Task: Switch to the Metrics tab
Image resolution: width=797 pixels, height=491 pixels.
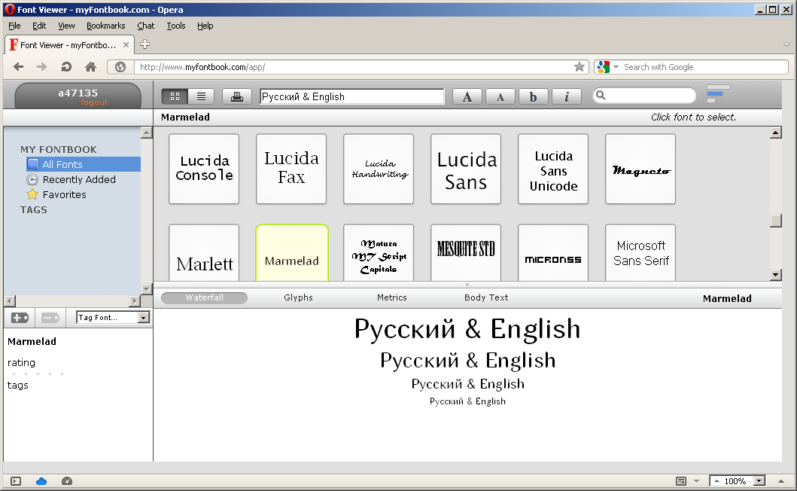Action: tap(392, 297)
